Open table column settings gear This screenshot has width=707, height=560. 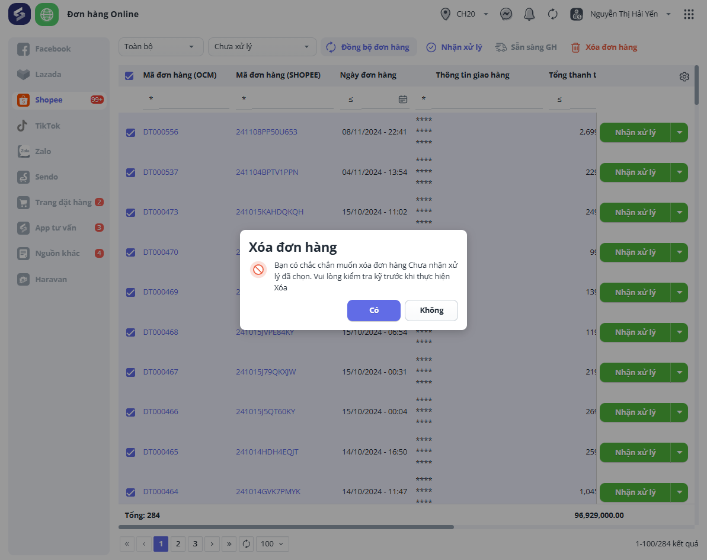pos(684,76)
